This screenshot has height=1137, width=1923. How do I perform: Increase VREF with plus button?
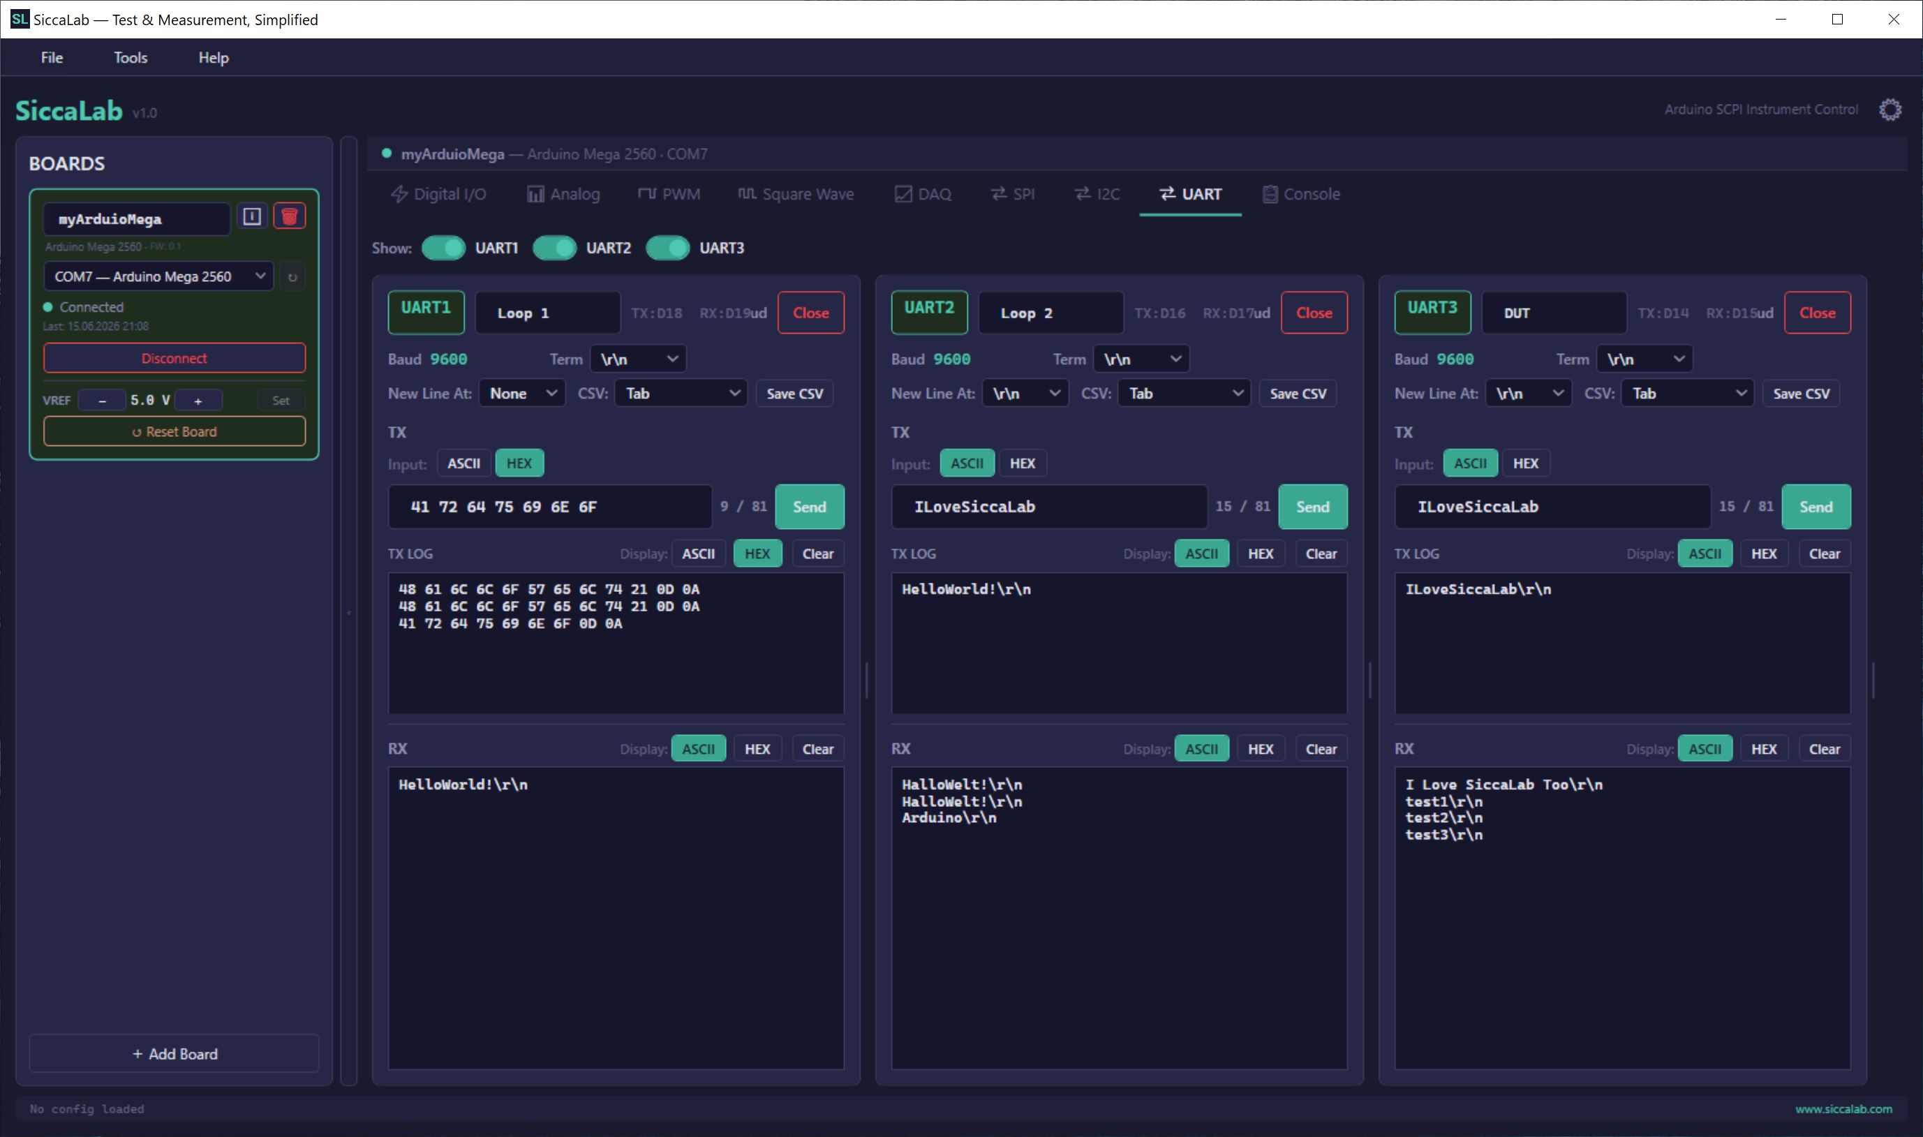(x=198, y=401)
